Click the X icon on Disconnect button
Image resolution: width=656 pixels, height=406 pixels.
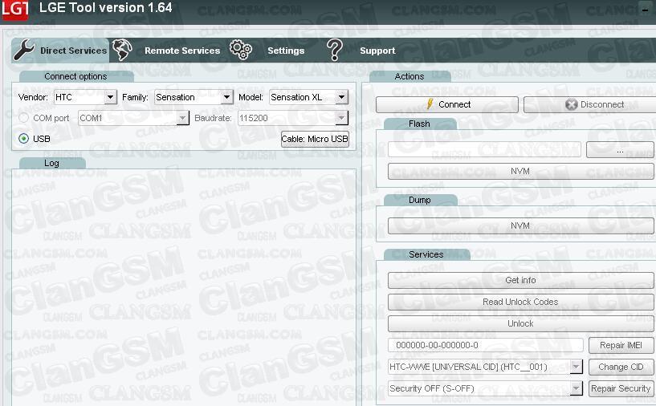(571, 104)
